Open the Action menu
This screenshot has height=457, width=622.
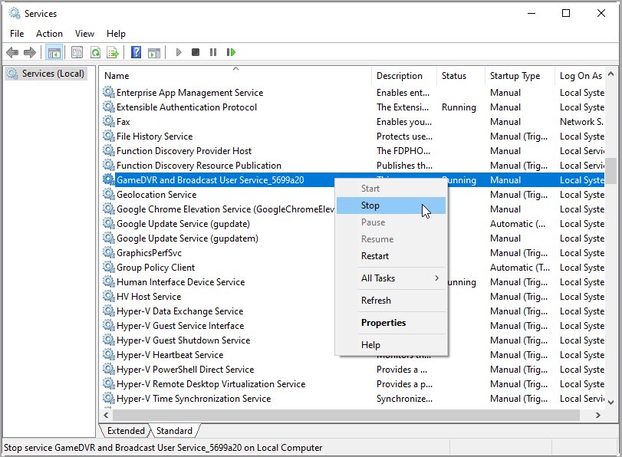(49, 34)
